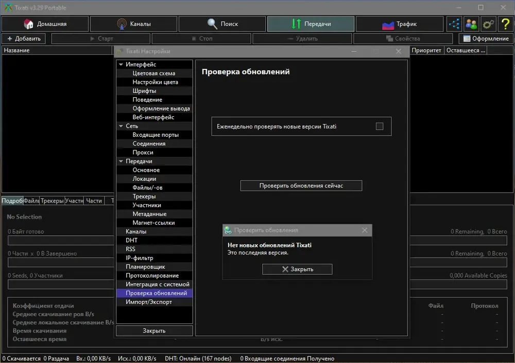Click Закрыть in the update check popup
This screenshot has height=363, width=515.
click(x=297, y=269)
